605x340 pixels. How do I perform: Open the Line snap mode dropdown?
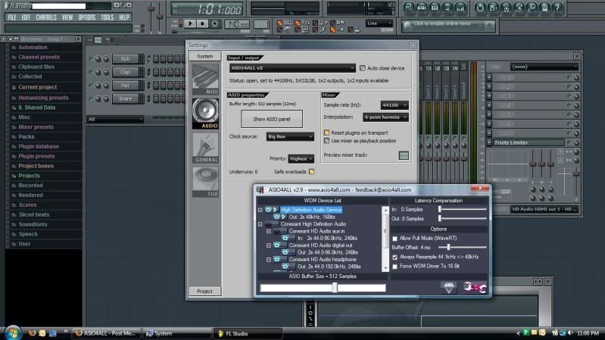[379, 23]
